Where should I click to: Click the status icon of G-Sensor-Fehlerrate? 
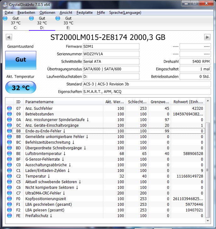[9, 159]
